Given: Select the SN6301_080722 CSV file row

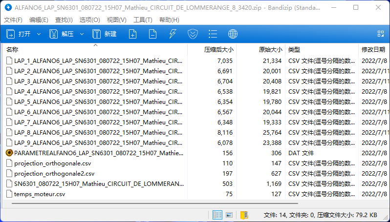Looking at the screenshot, I should point(196,184).
